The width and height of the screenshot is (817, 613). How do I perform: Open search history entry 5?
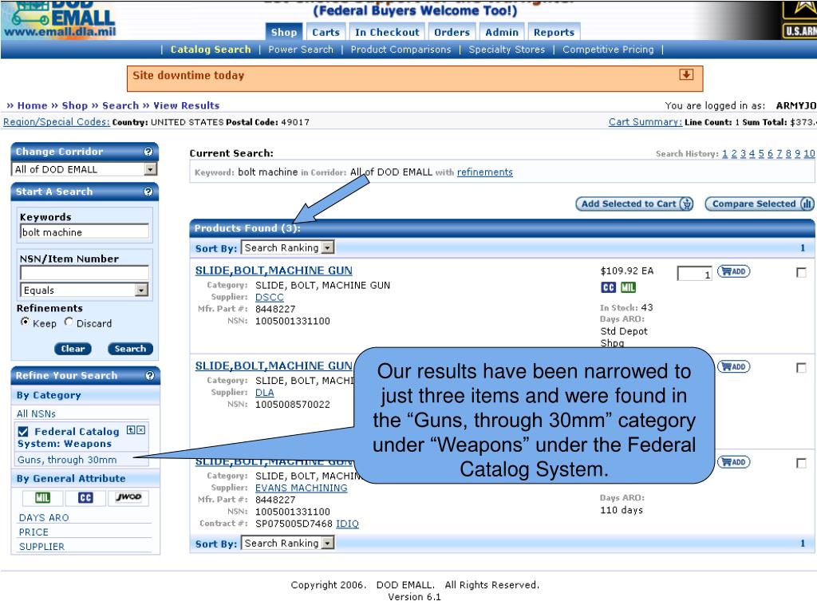pyautogui.click(x=761, y=154)
